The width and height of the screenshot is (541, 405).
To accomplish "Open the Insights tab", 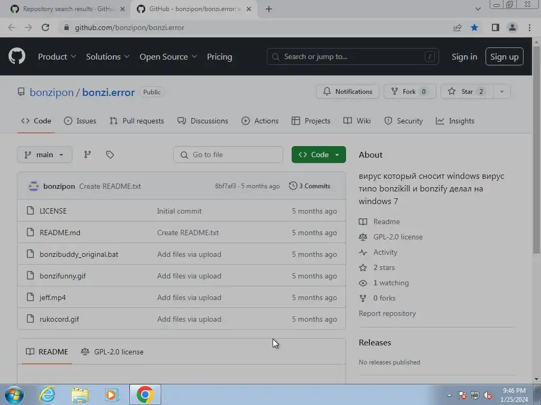I will [x=455, y=121].
